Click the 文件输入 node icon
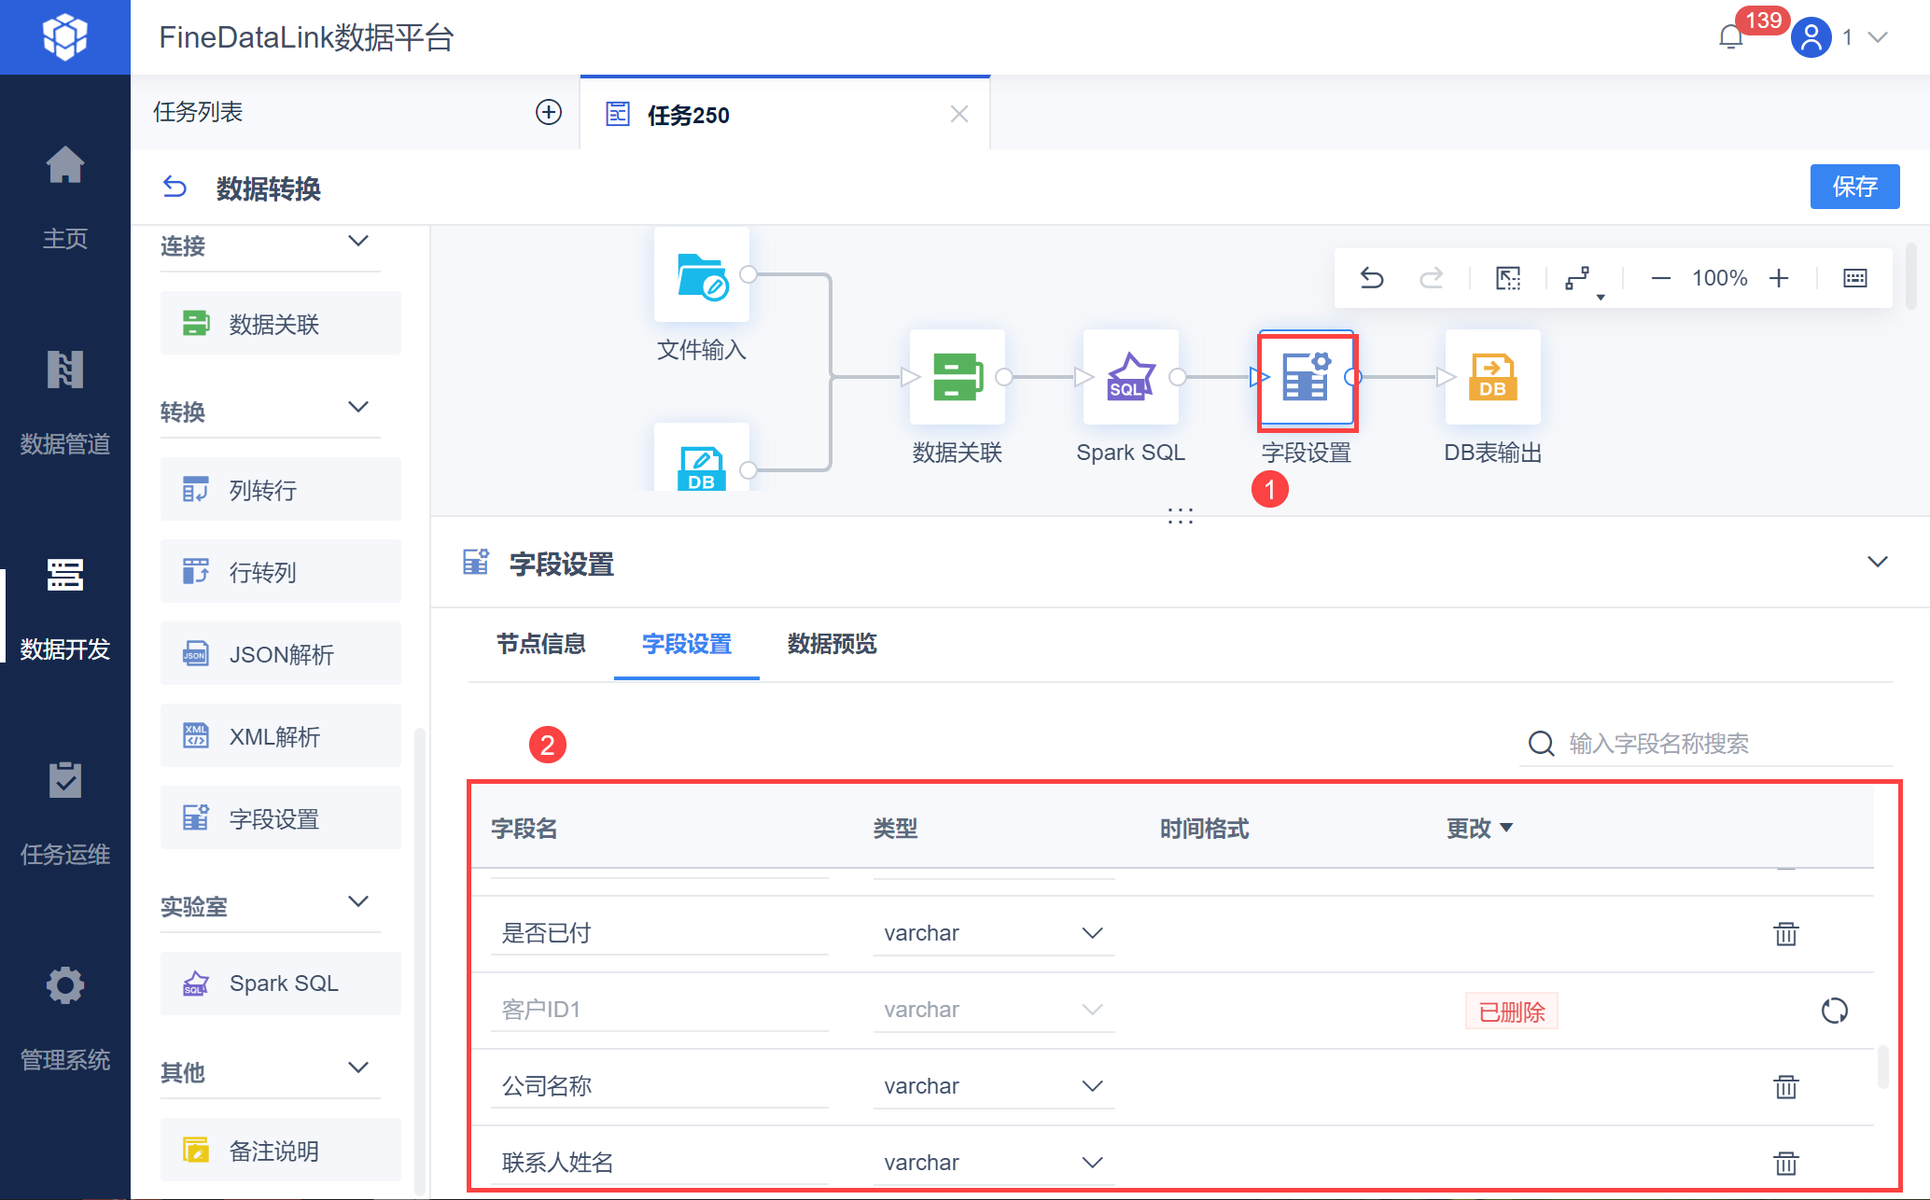Image resolution: width=1930 pixels, height=1200 pixels. coord(701,275)
